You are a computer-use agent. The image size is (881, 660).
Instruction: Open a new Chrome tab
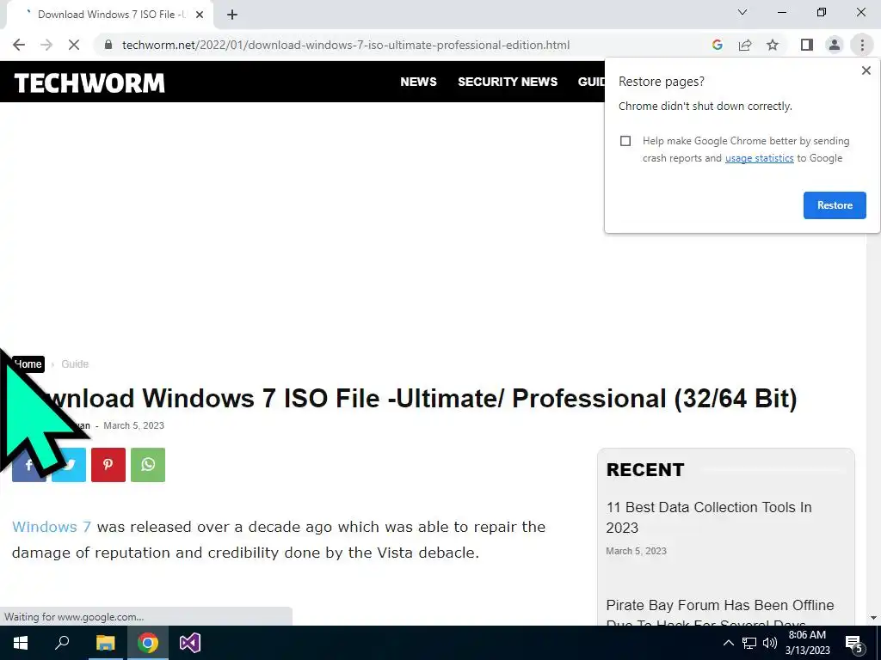click(x=232, y=15)
